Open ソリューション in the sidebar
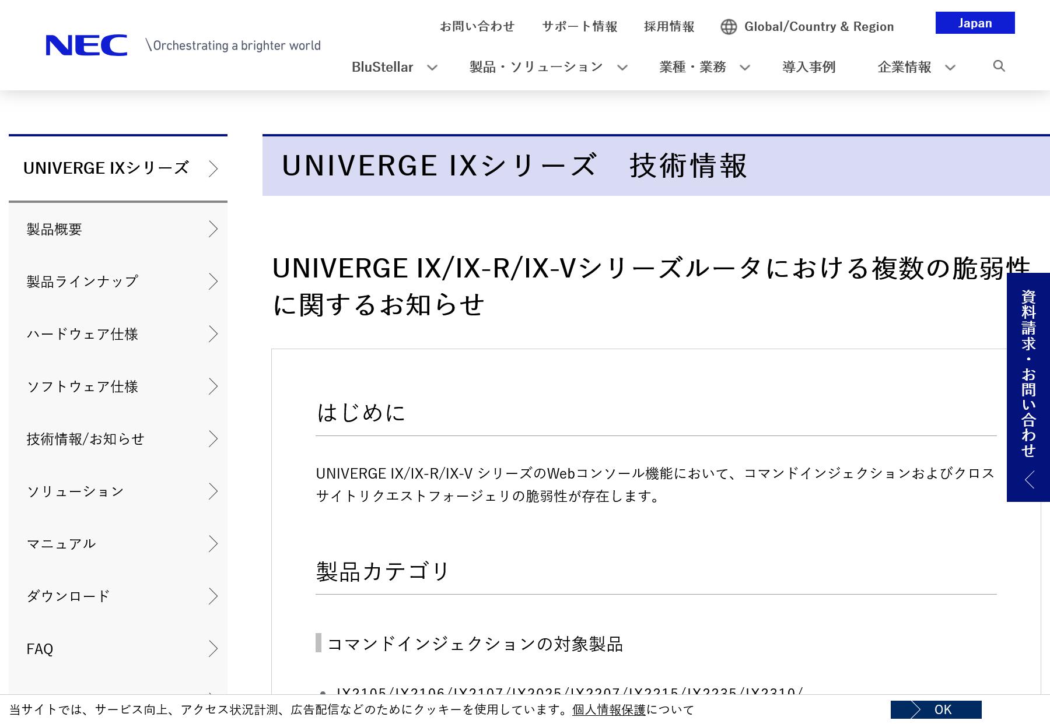The image size is (1050, 724). click(118, 491)
